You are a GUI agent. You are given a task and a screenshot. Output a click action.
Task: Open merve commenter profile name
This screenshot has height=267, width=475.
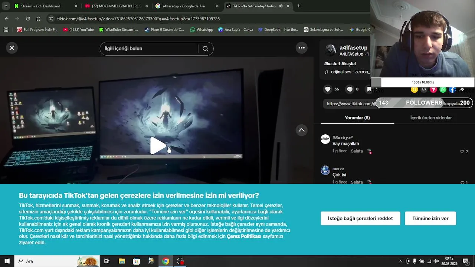coord(338,169)
